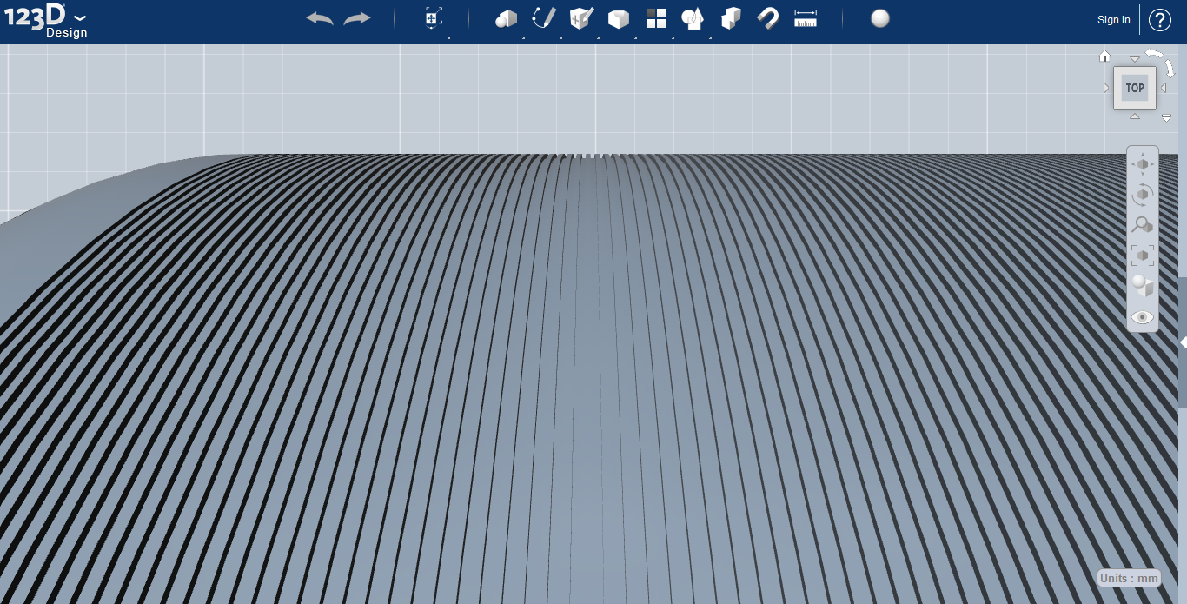Toggle the material shading sphere on navigation bar
The image size is (1187, 604).
pos(1142,285)
